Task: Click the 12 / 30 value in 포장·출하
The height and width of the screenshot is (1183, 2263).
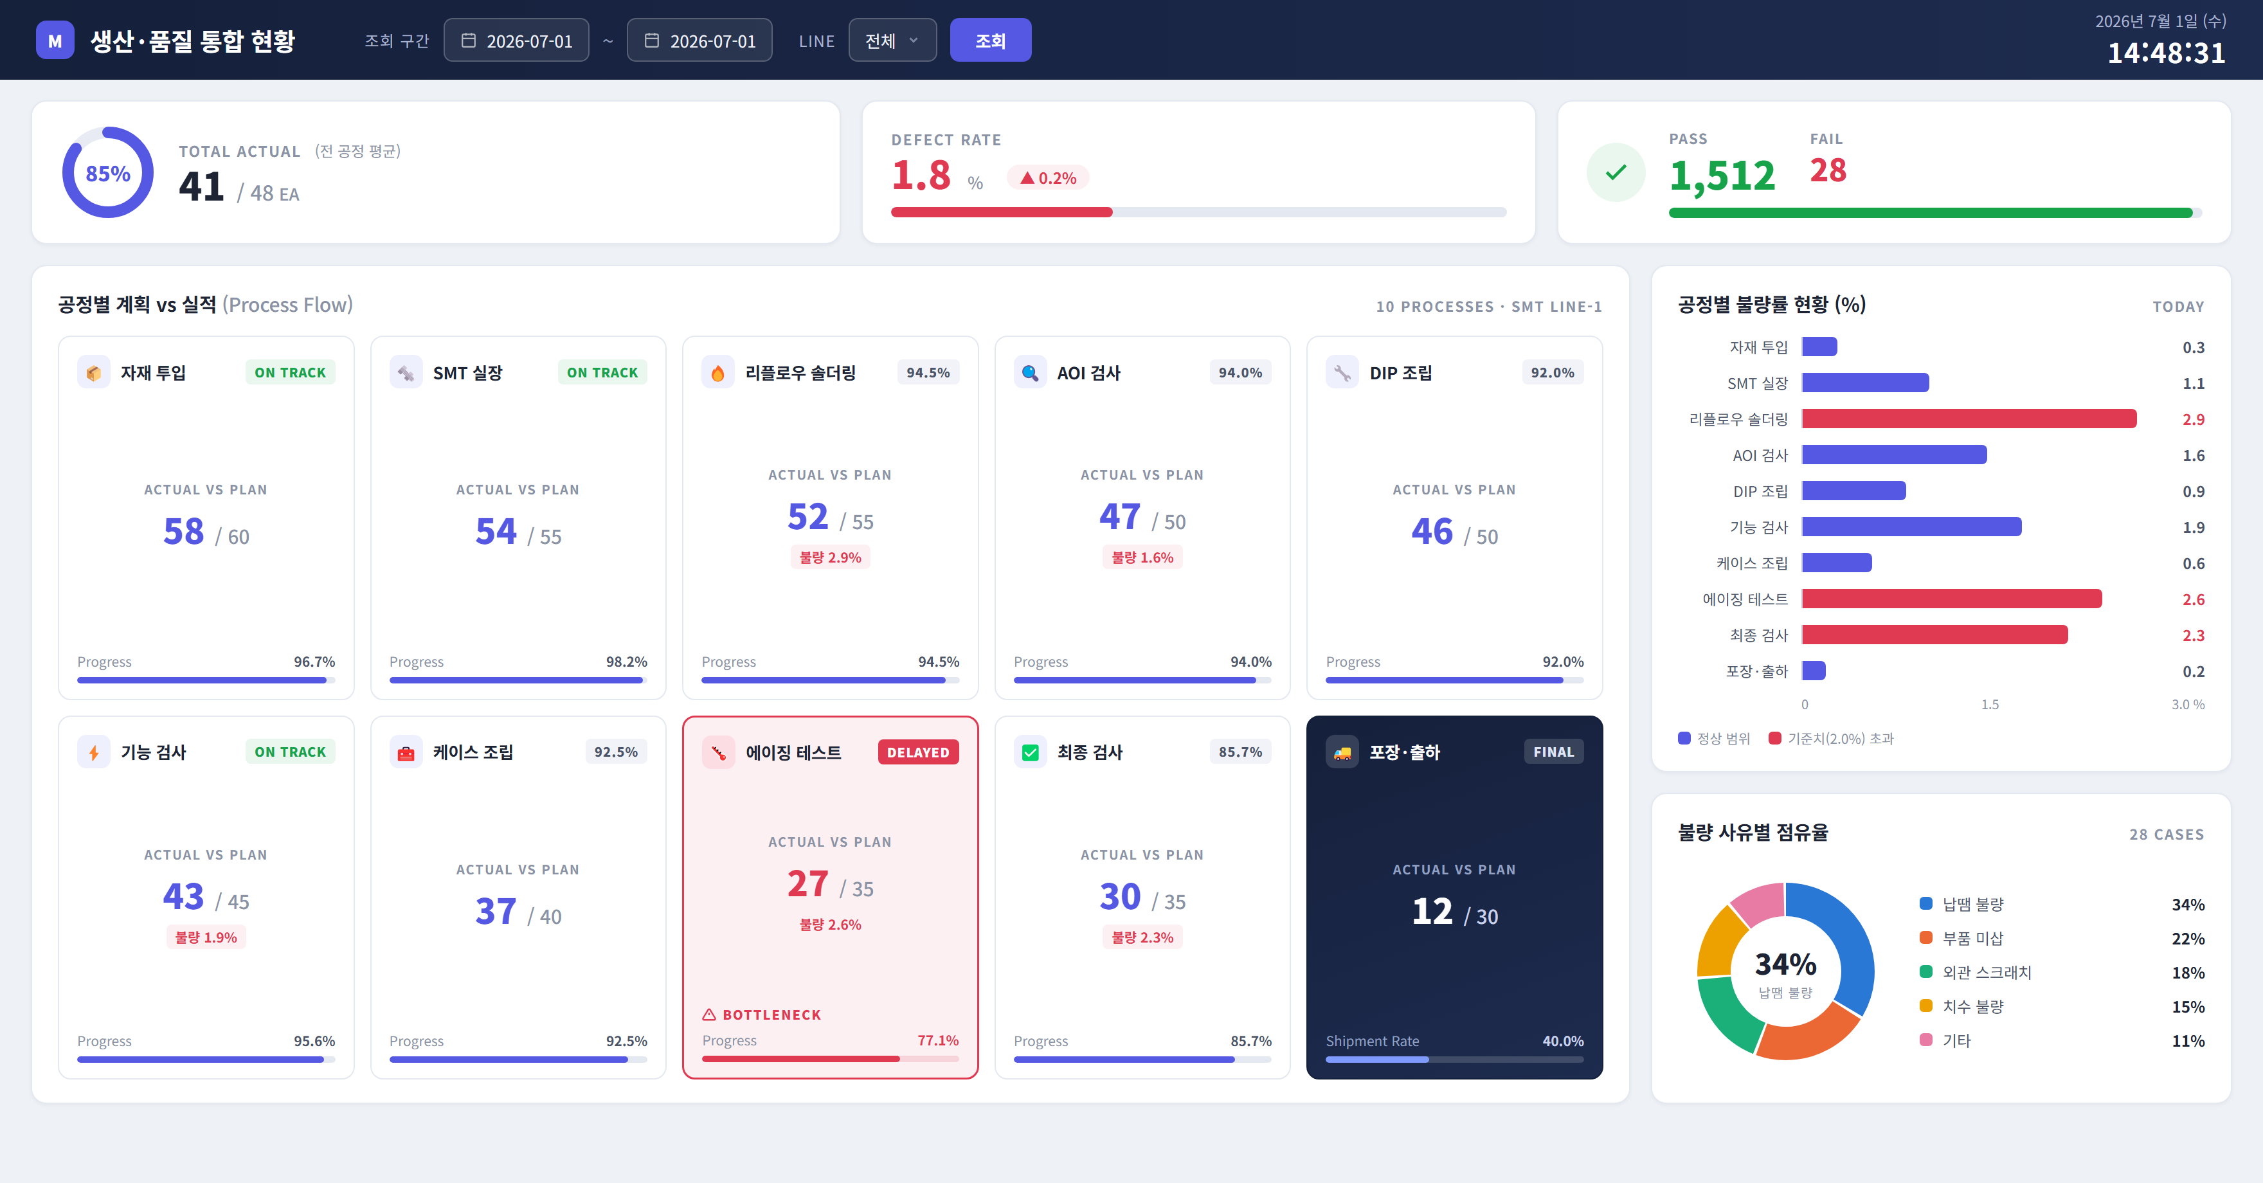Action: click(x=1454, y=912)
